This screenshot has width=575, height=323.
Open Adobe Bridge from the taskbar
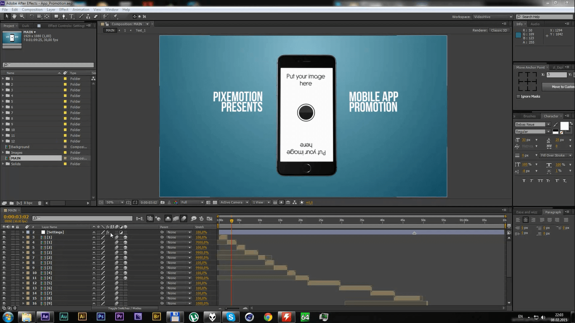click(157, 317)
